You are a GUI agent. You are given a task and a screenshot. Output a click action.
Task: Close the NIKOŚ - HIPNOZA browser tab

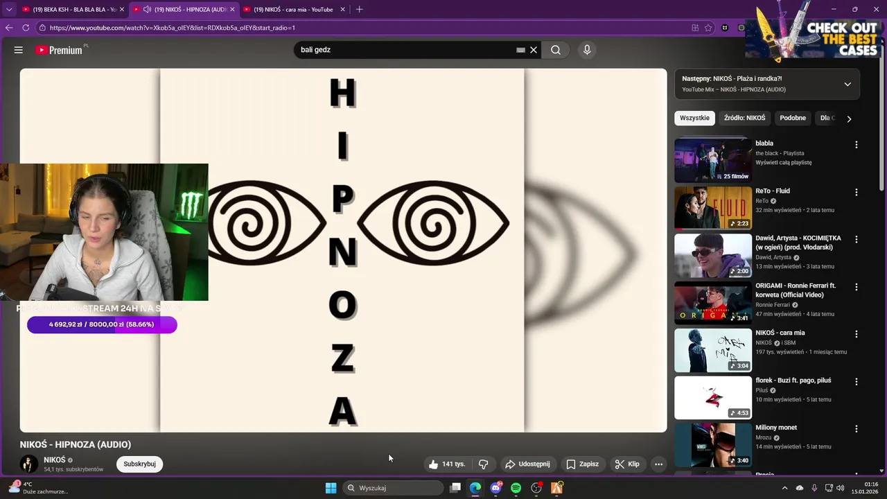point(232,9)
